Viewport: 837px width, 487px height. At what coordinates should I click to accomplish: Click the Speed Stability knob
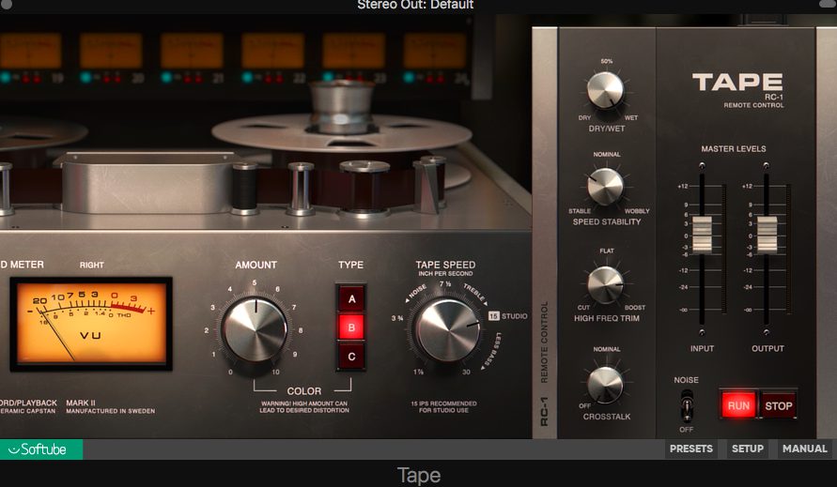[605, 186]
